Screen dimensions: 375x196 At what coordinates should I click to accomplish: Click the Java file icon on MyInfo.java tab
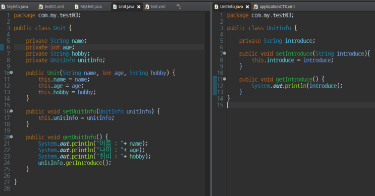(x=3, y=7)
